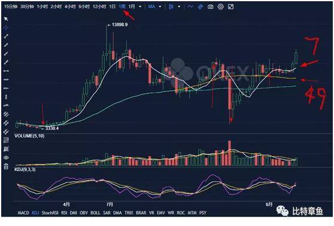Choose the vertical double-arrow line tool
Viewport: 334px width, 226px height.
point(6,97)
